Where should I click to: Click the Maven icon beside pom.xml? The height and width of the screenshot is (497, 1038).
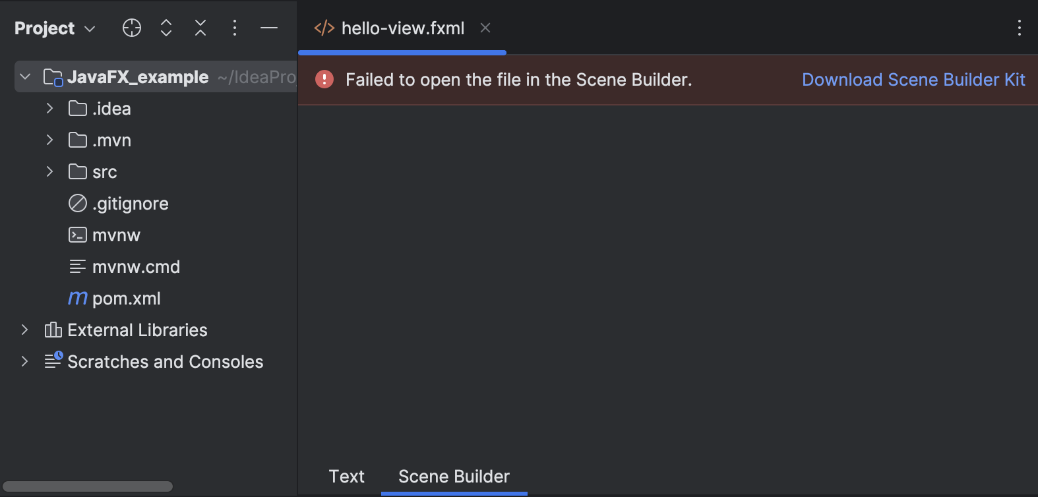pos(77,298)
